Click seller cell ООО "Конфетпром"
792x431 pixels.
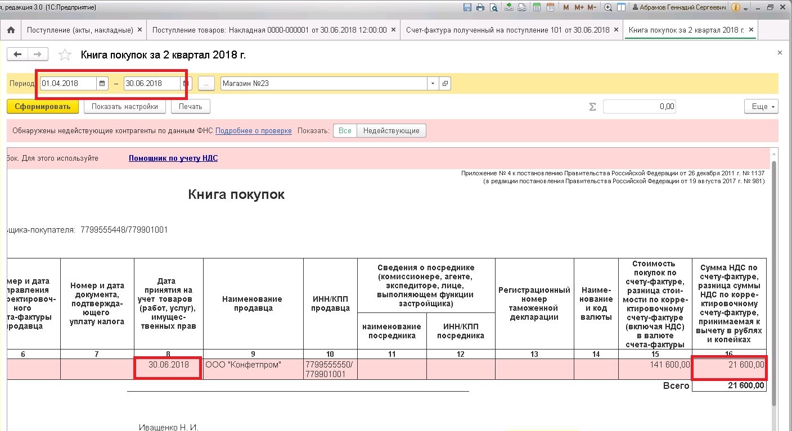(x=253, y=369)
